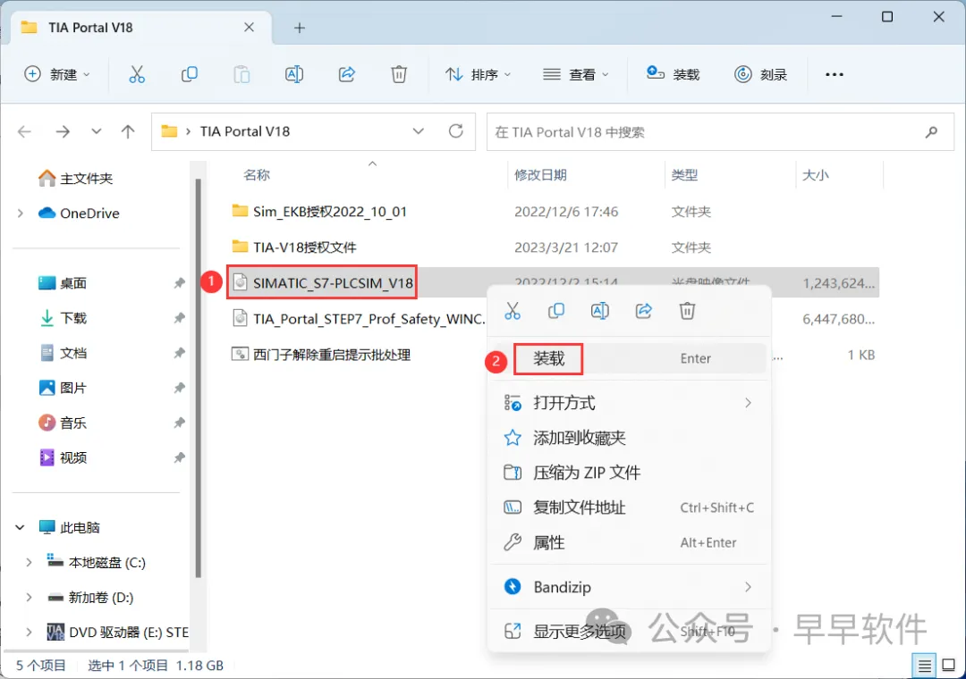Open the three-dot more options menu
The image size is (966, 679).
click(835, 74)
